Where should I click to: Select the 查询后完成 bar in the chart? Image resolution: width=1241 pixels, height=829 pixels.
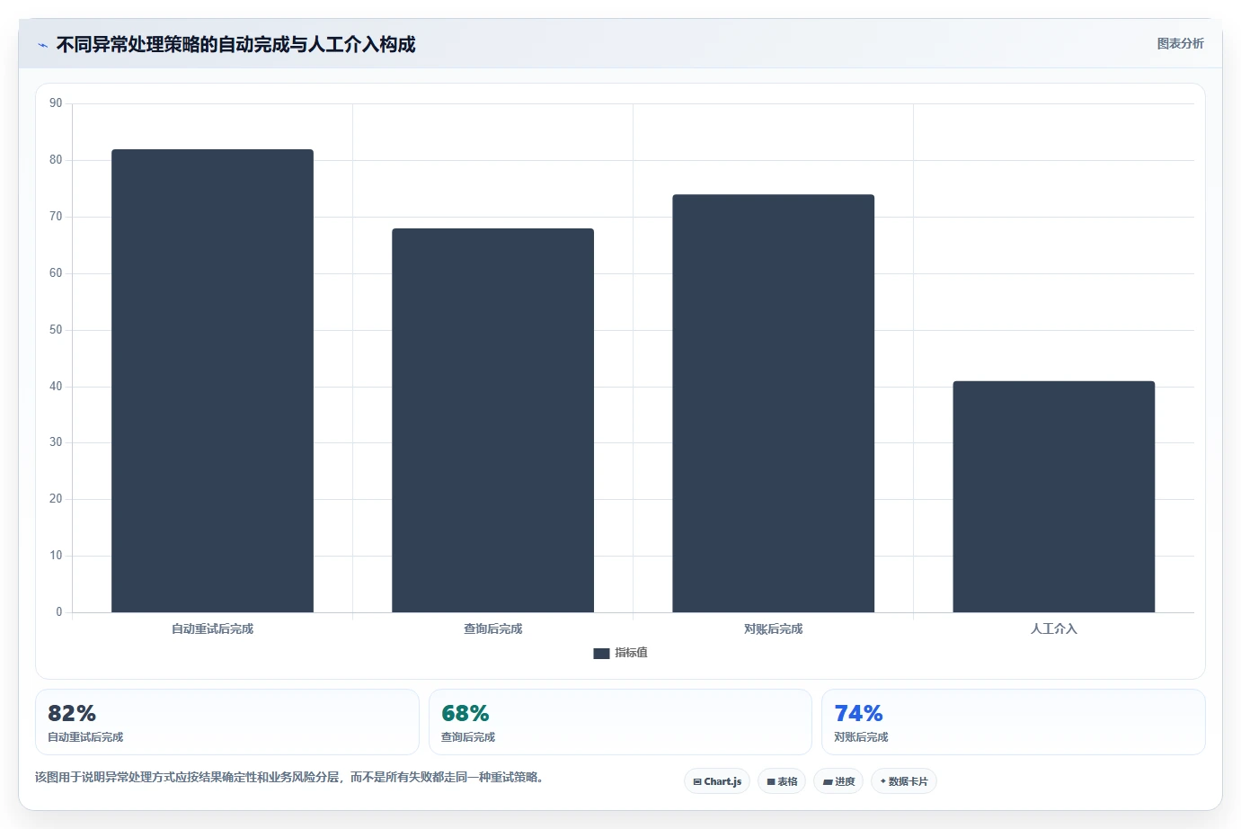click(492, 421)
